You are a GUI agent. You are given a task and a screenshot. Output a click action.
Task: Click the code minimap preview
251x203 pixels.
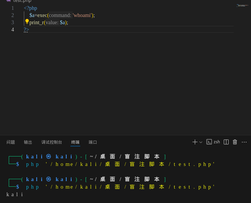click(x=242, y=6)
